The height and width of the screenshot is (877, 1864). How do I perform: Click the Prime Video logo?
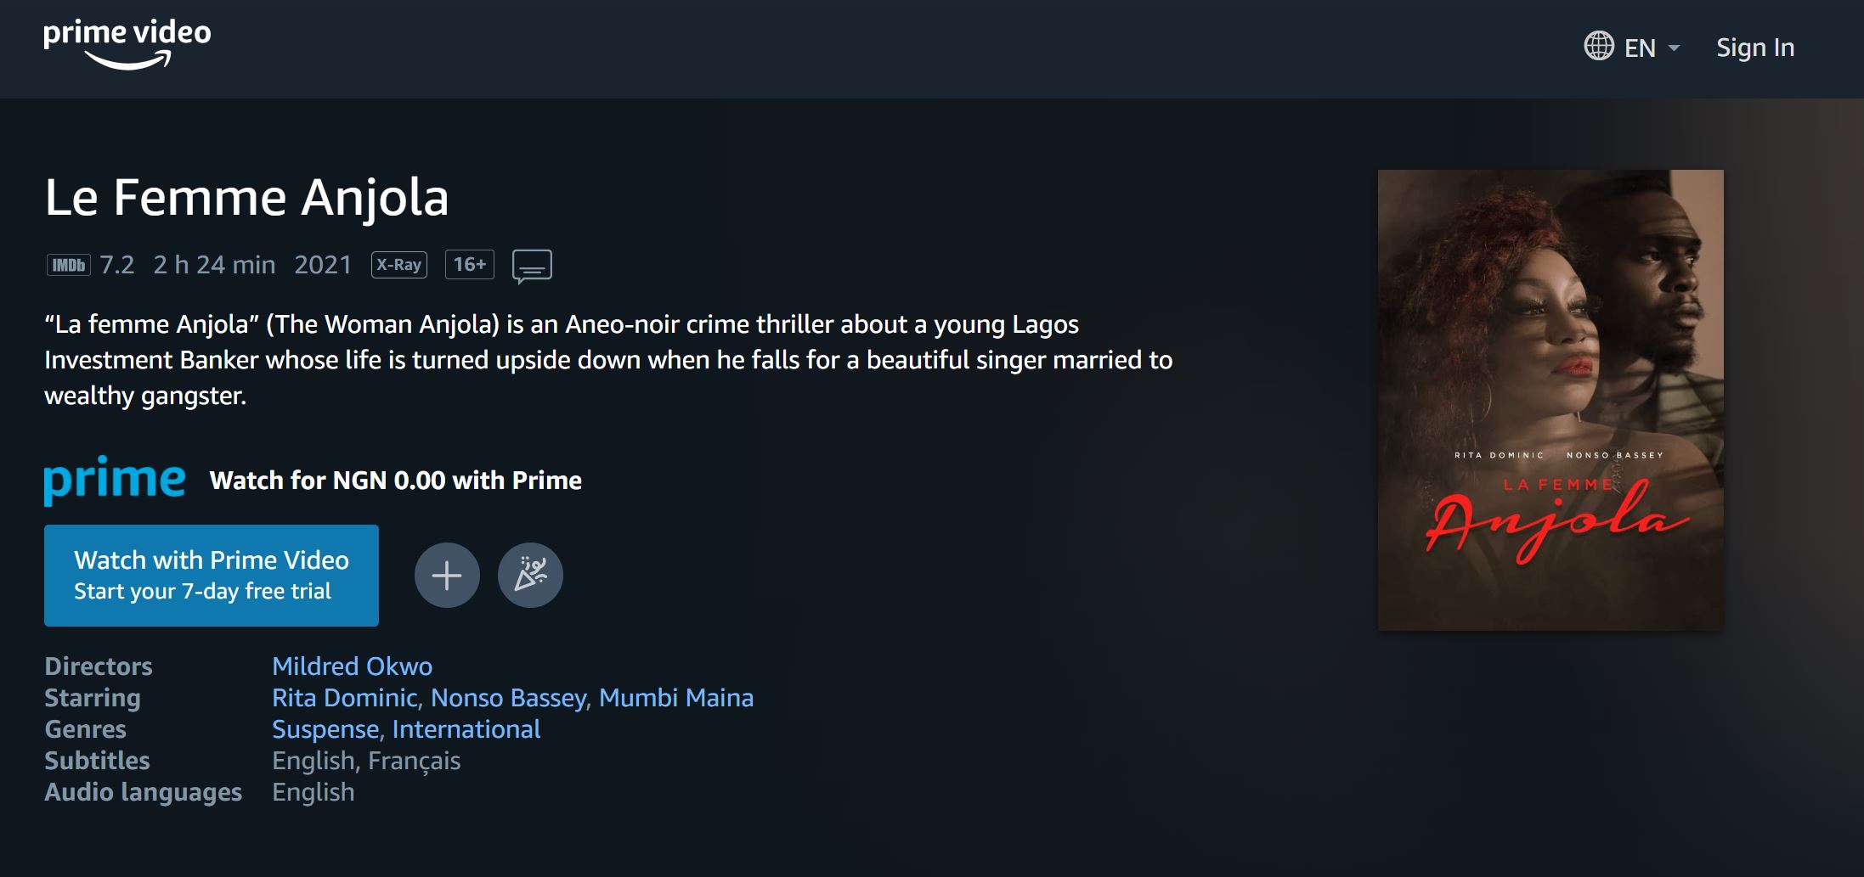(x=127, y=44)
